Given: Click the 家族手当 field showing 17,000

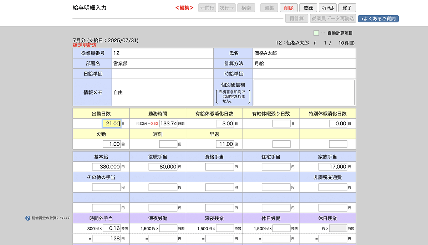Looking at the screenshot, I should point(333,167).
